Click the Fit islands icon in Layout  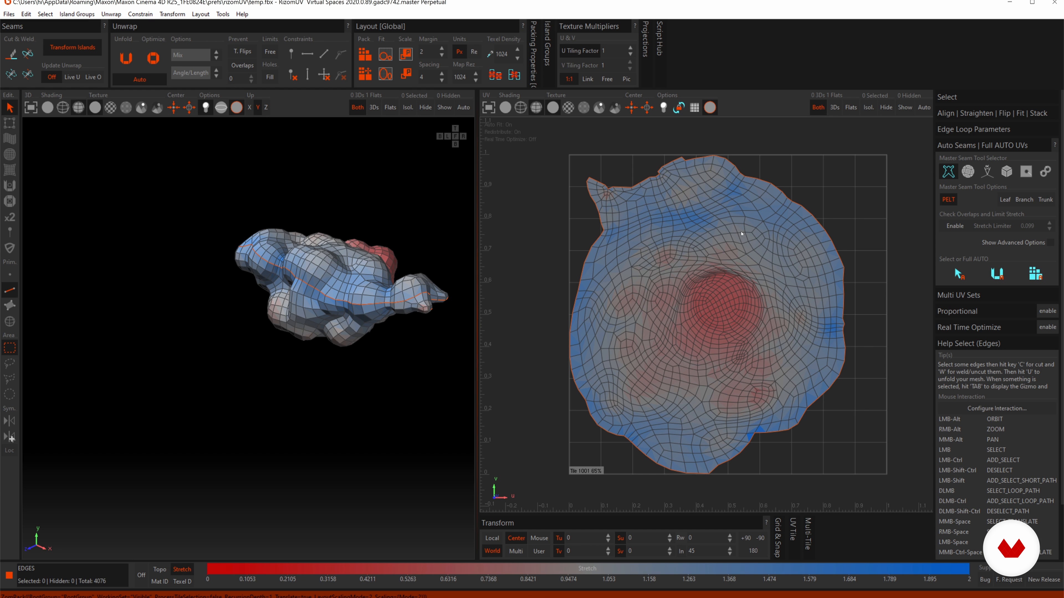(x=385, y=54)
